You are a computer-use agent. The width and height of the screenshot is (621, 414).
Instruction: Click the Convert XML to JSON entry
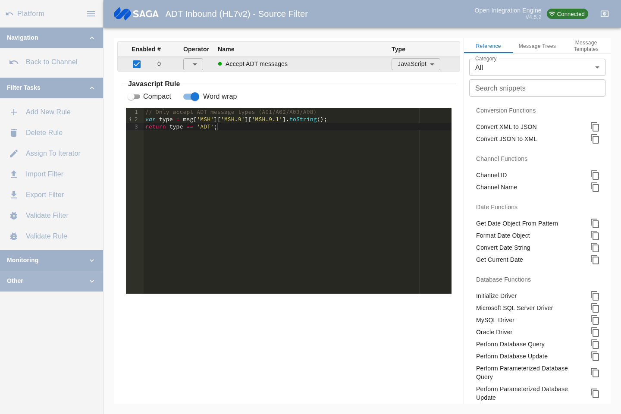point(506,127)
